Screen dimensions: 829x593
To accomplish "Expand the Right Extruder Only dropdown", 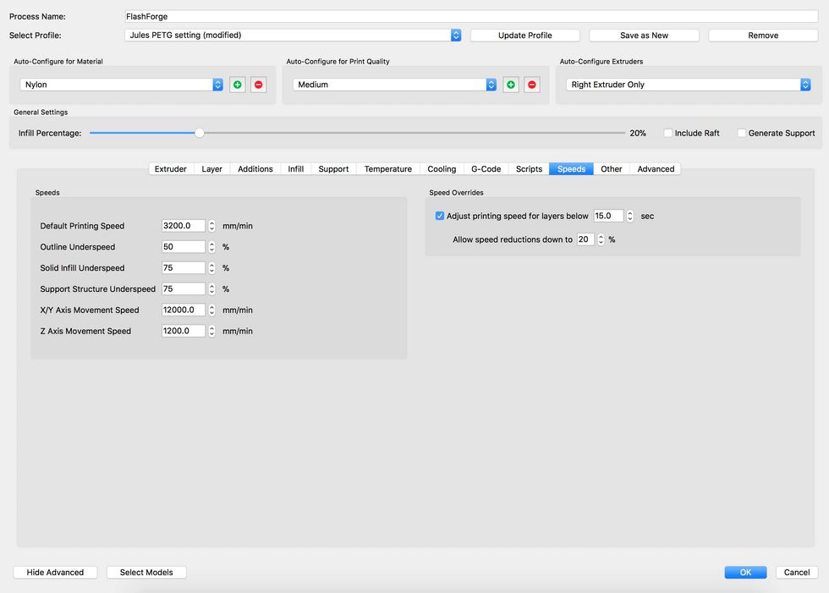I will 688,85.
